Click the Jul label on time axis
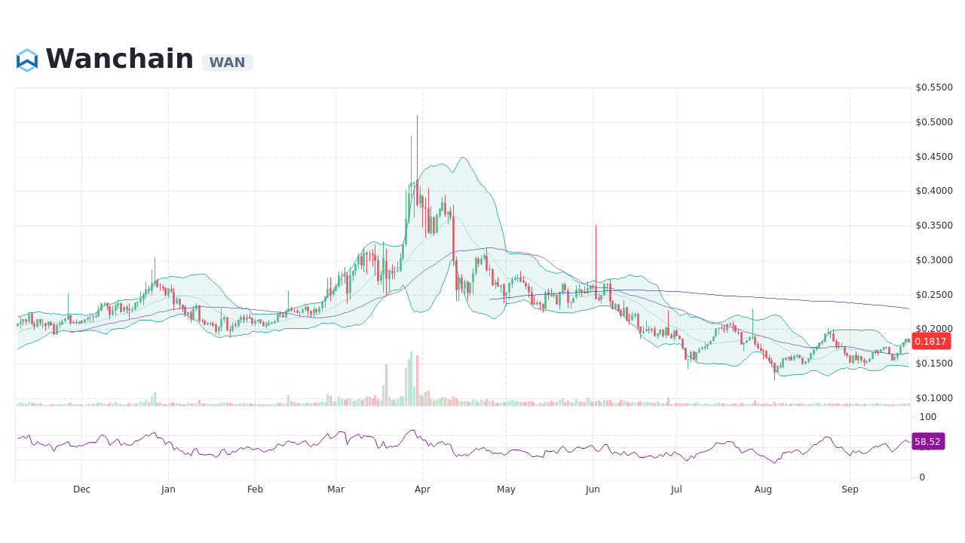Image resolution: width=965 pixels, height=543 pixels. [x=676, y=489]
